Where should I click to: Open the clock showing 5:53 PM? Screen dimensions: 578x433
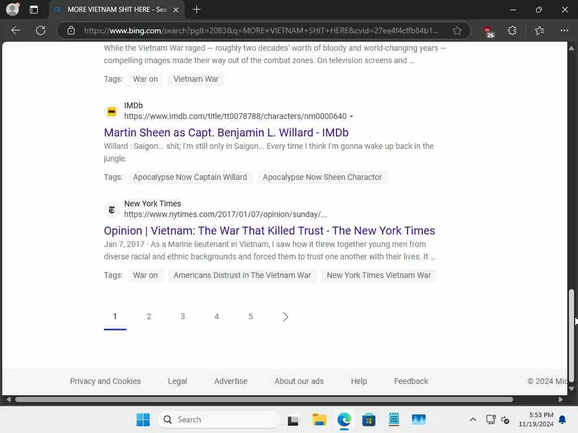pos(536,419)
